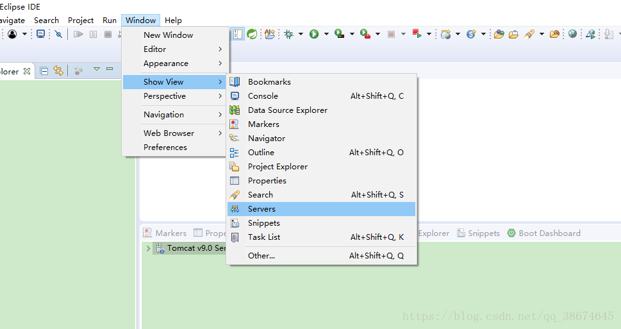This screenshot has height=329, width=621.
Task: Switch to the Snippets bottom tab
Action: click(479, 233)
